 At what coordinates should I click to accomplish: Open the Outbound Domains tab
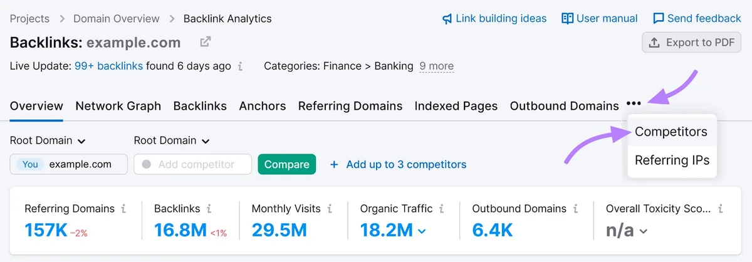(565, 106)
